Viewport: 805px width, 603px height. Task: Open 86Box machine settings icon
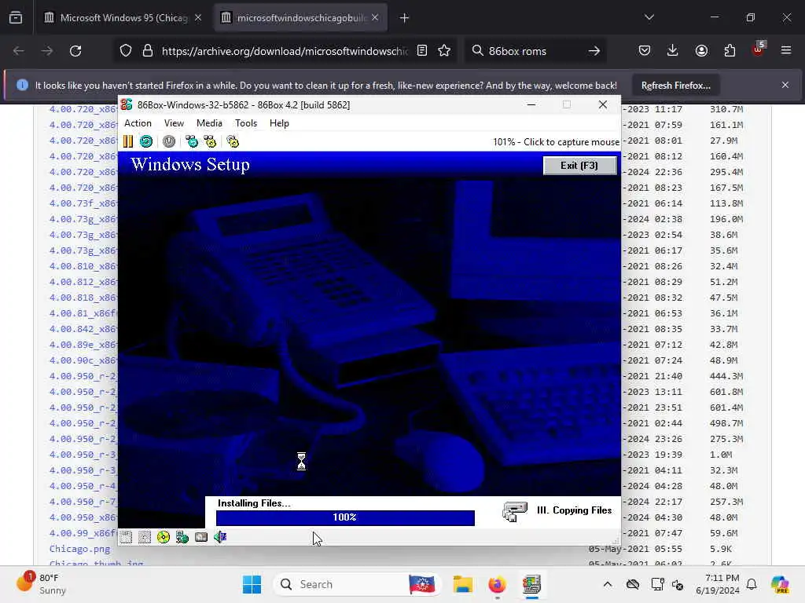click(x=233, y=141)
